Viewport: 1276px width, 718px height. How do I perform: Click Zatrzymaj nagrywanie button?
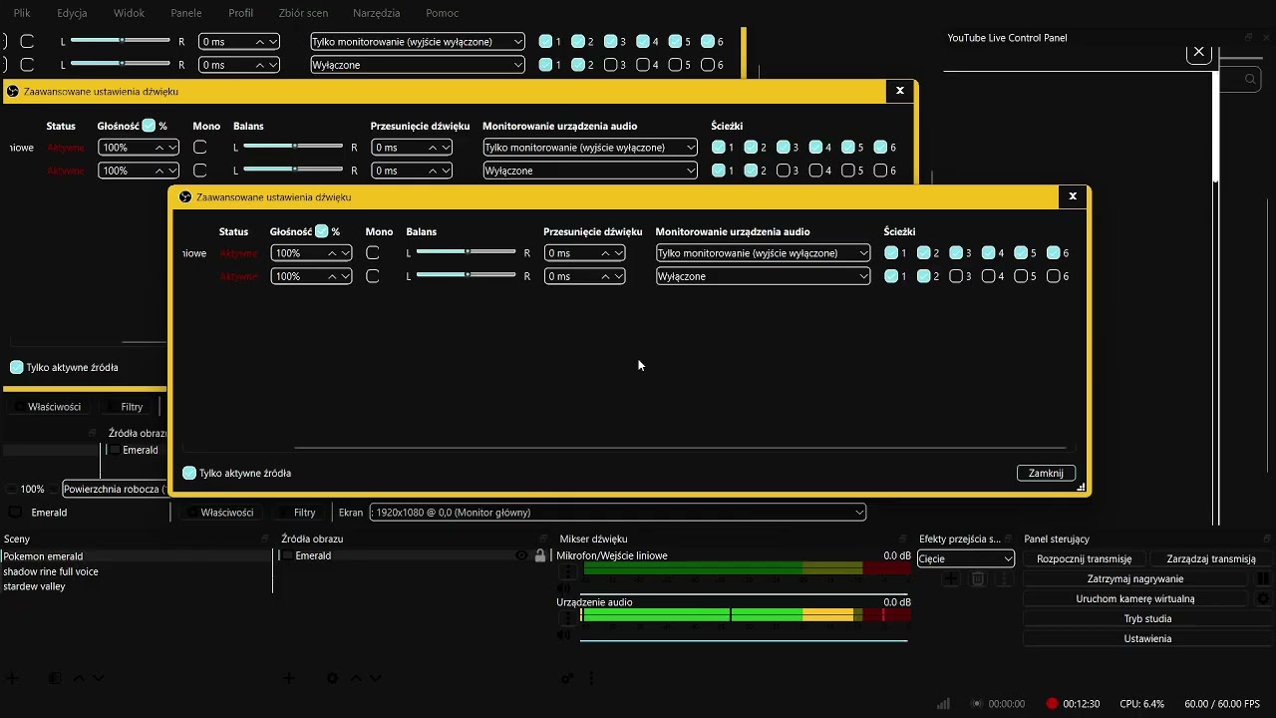coord(1135,578)
